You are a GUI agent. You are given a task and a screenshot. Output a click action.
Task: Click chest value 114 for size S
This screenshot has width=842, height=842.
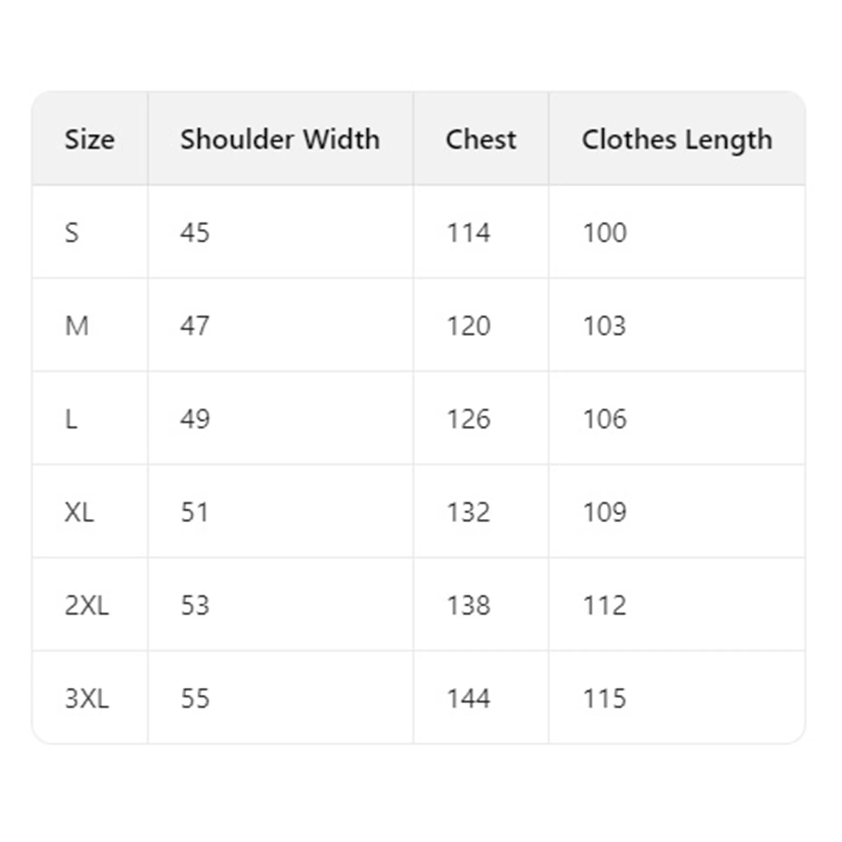[x=468, y=233]
